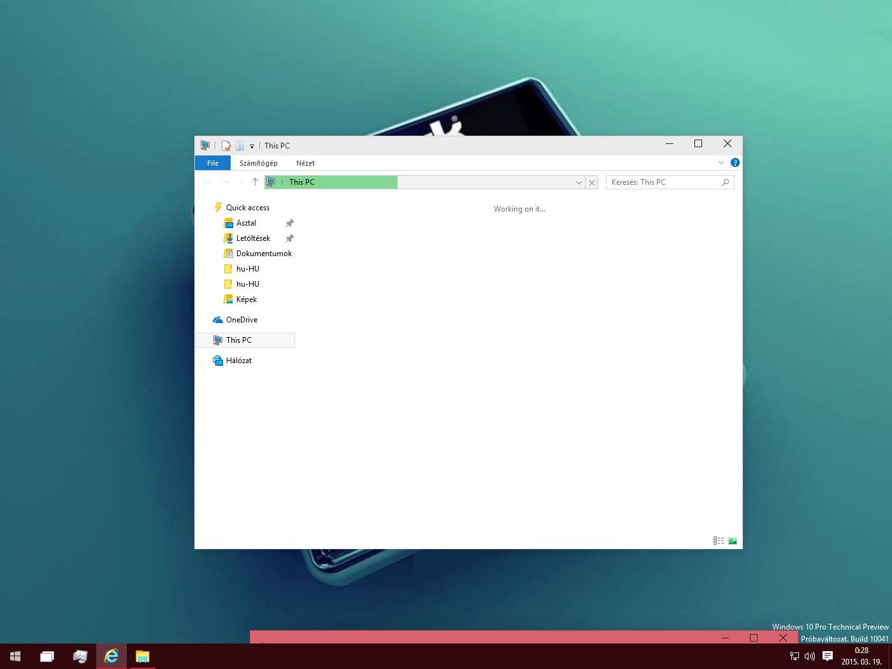The image size is (892, 669).
Task: Click the Properties quick access toolbar icon
Action: (x=226, y=146)
